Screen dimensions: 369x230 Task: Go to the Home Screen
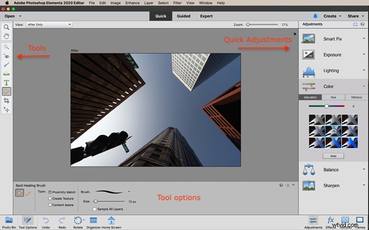point(111,223)
